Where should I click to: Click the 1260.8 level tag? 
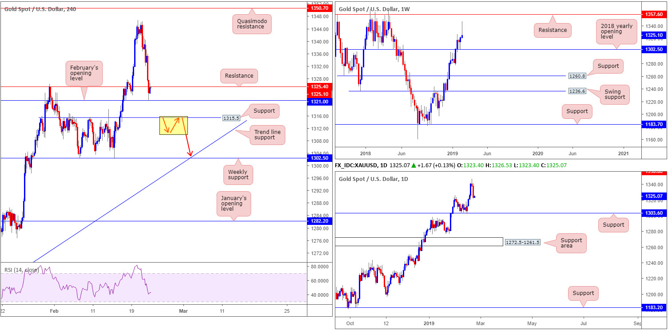click(x=577, y=76)
